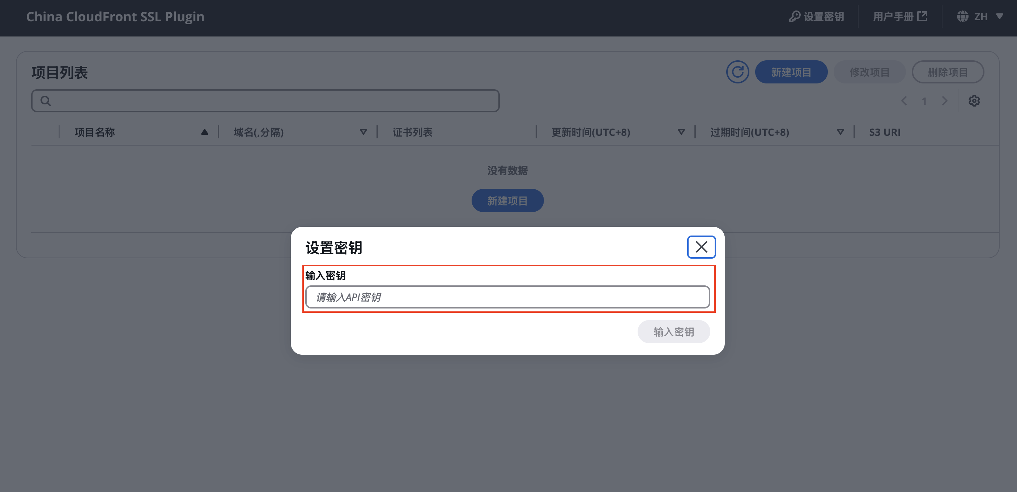The width and height of the screenshot is (1017, 492).
Task: Close the 设置密钥 dialog
Action: click(701, 247)
